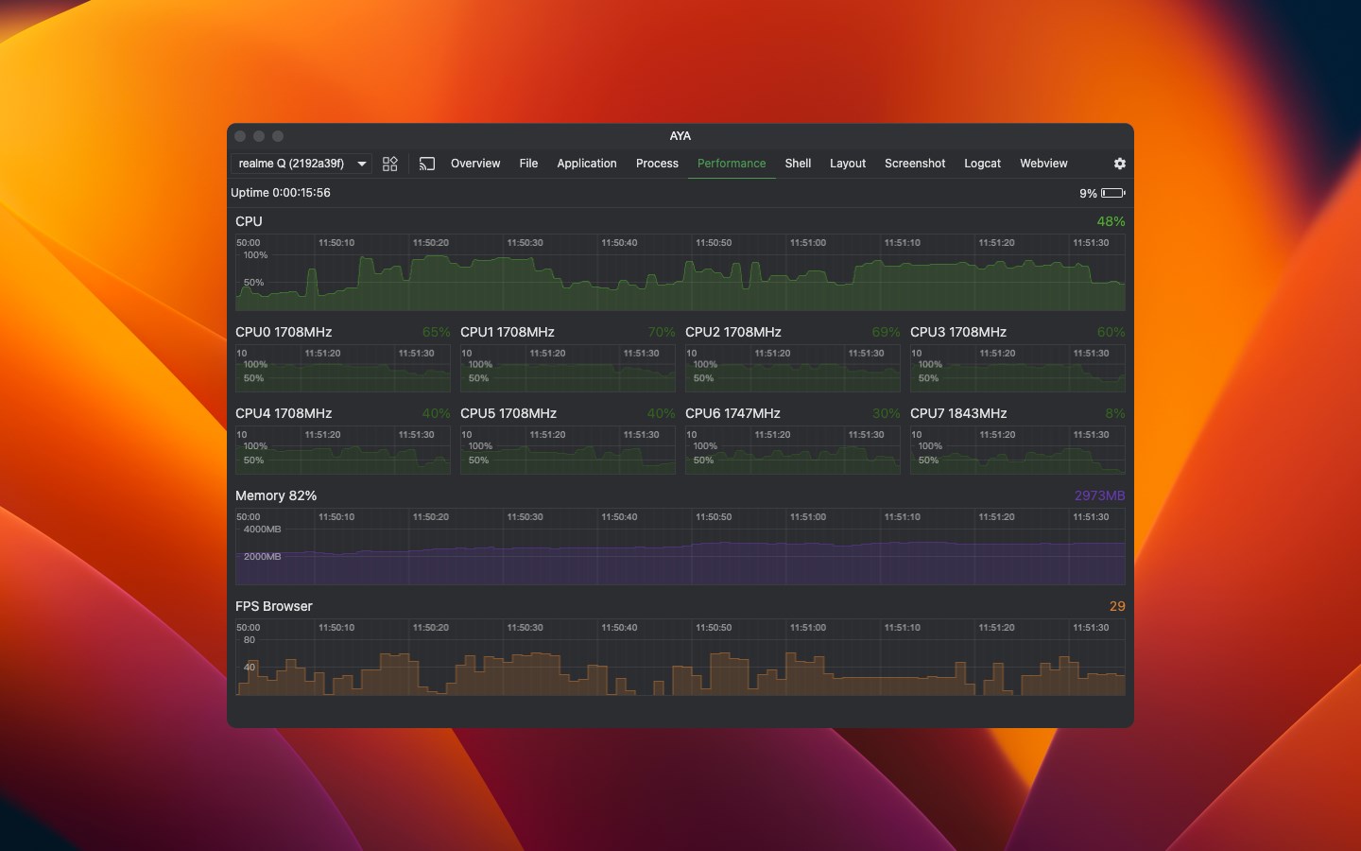This screenshot has height=851, width=1361.
Task: Open the Webview tab
Action: [x=1043, y=164]
